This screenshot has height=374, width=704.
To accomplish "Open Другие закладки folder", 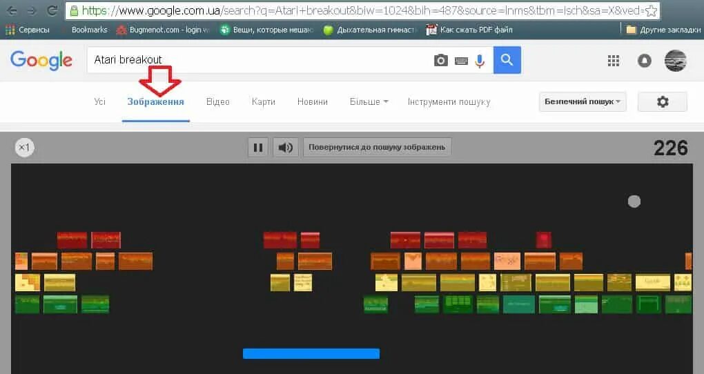I will (x=663, y=30).
